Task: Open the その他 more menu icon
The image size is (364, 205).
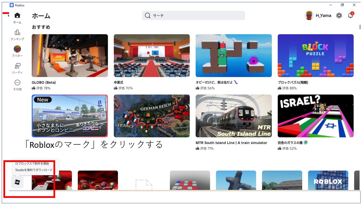Action: coord(17,83)
